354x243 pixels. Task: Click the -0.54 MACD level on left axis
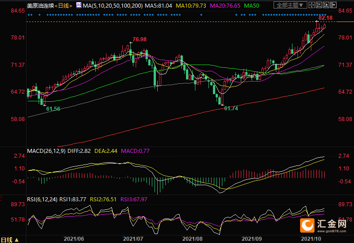click(18, 182)
